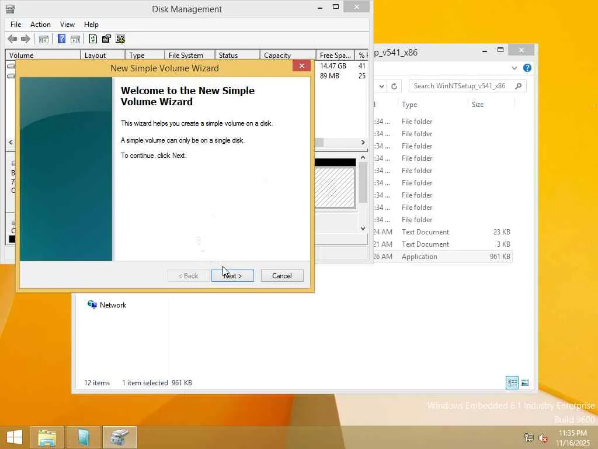Click Cancel in the volume wizard

point(282,276)
